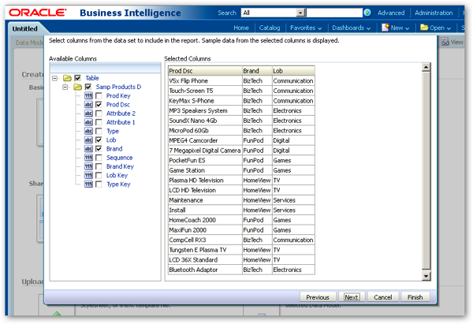Select the Untitled tab
473x324 pixels.
pos(24,29)
